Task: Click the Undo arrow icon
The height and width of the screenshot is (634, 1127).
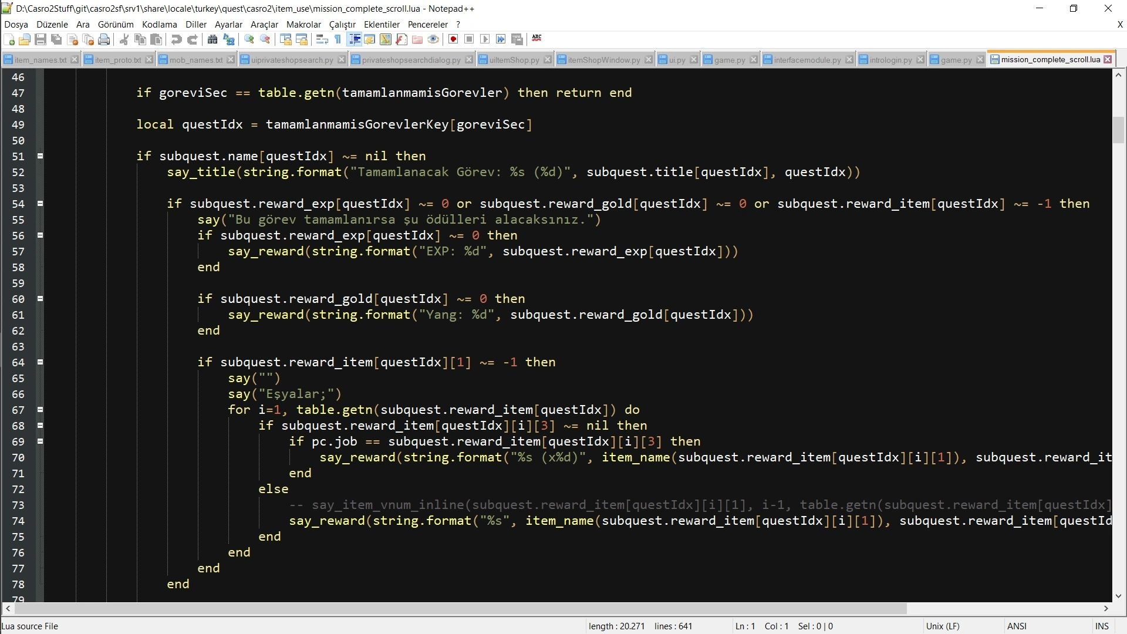Action: (x=176, y=39)
